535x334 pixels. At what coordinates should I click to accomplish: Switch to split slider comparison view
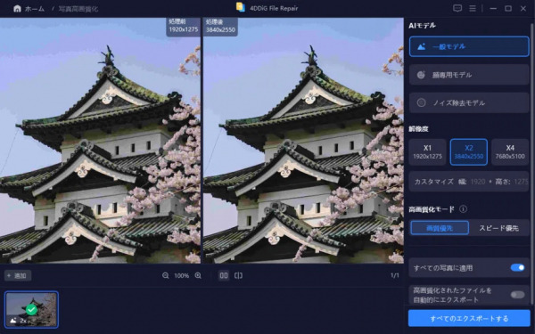click(238, 275)
